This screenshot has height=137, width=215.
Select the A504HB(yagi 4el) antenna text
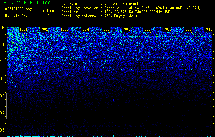[121, 16]
